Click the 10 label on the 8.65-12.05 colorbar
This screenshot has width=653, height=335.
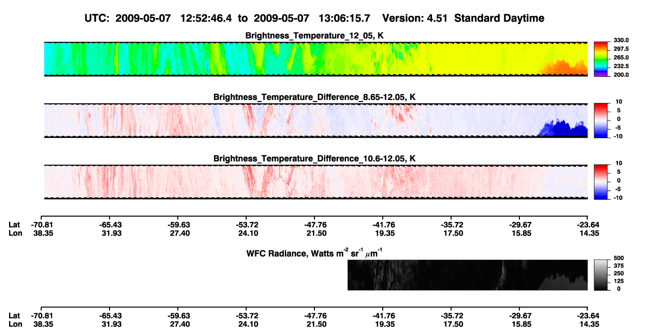(619, 101)
